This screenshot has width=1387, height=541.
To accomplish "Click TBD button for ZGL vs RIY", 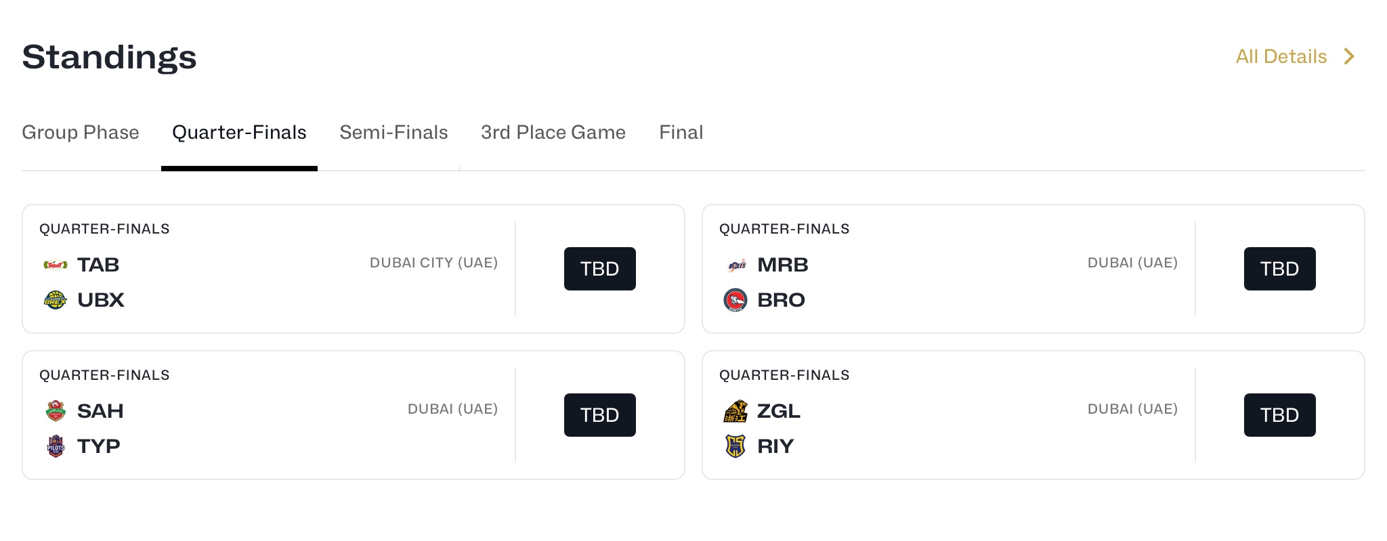I will [x=1280, y=415].
